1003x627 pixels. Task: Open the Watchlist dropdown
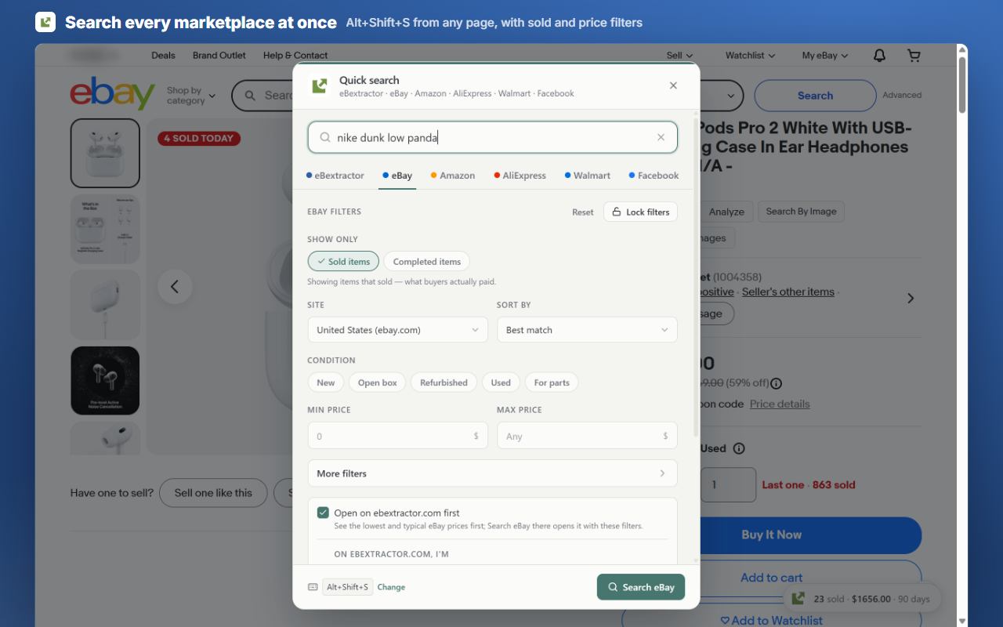point(750,56)
